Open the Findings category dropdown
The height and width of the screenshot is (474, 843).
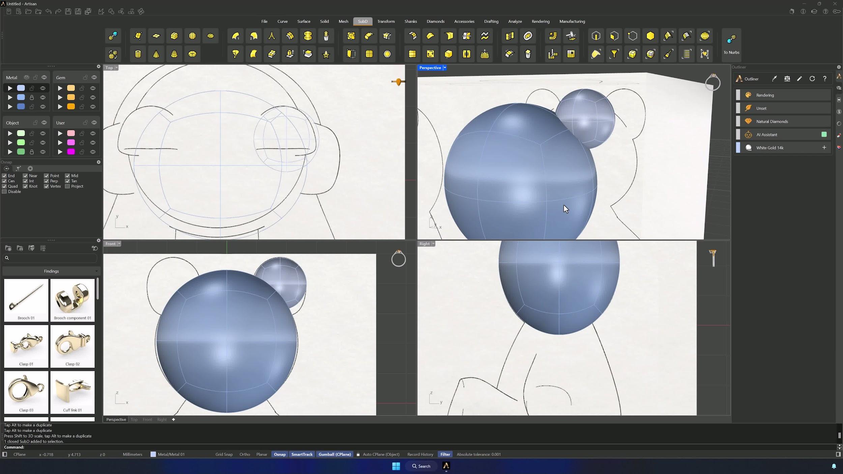tap(51, 271)
